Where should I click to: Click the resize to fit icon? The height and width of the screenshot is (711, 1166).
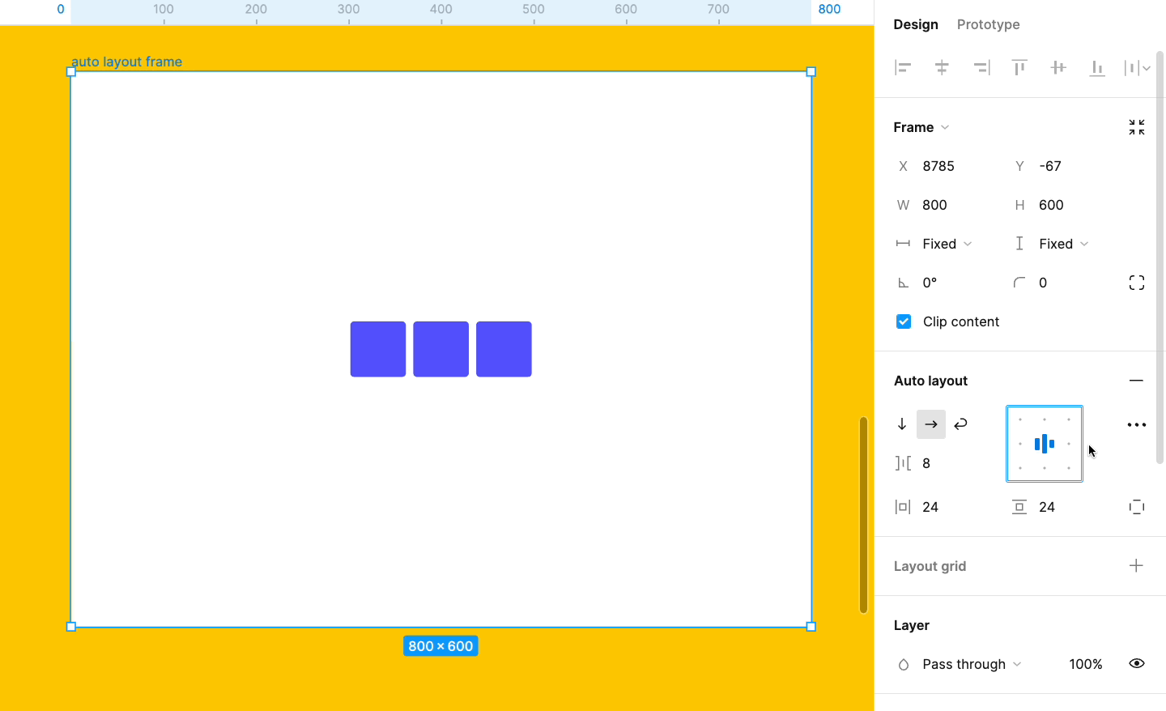pos(1137,127)
